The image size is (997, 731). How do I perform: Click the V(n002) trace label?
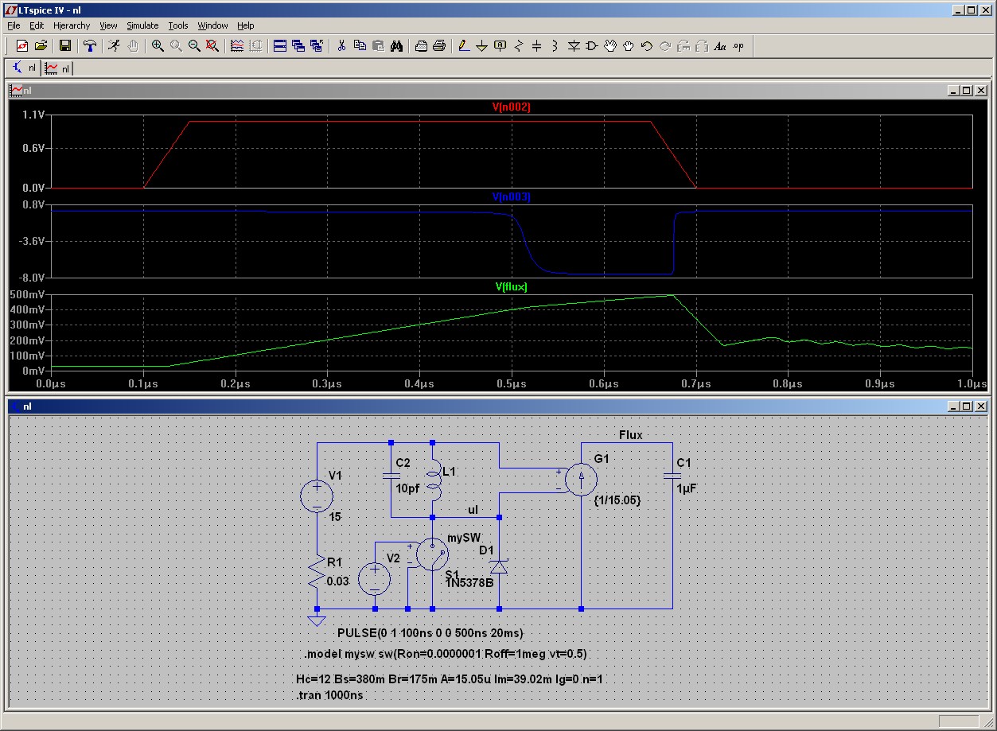[x=511, y=107]
